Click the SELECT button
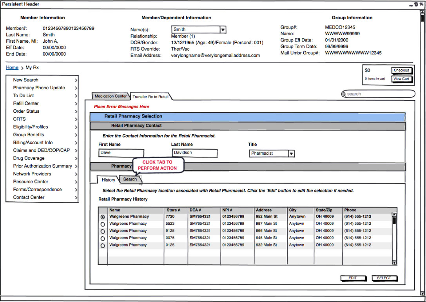 (x=384, y=278)
